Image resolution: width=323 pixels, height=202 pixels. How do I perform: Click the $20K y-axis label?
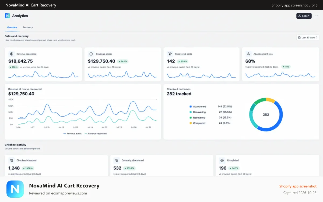tap(11, 99)
